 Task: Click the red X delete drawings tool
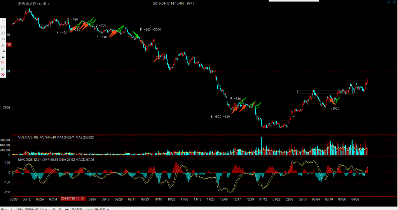[3, 74]
